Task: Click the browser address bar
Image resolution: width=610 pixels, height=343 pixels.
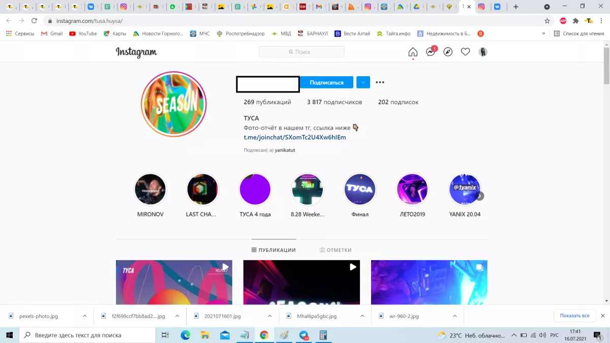Action: pyautogui.click(x=292, y=21)
